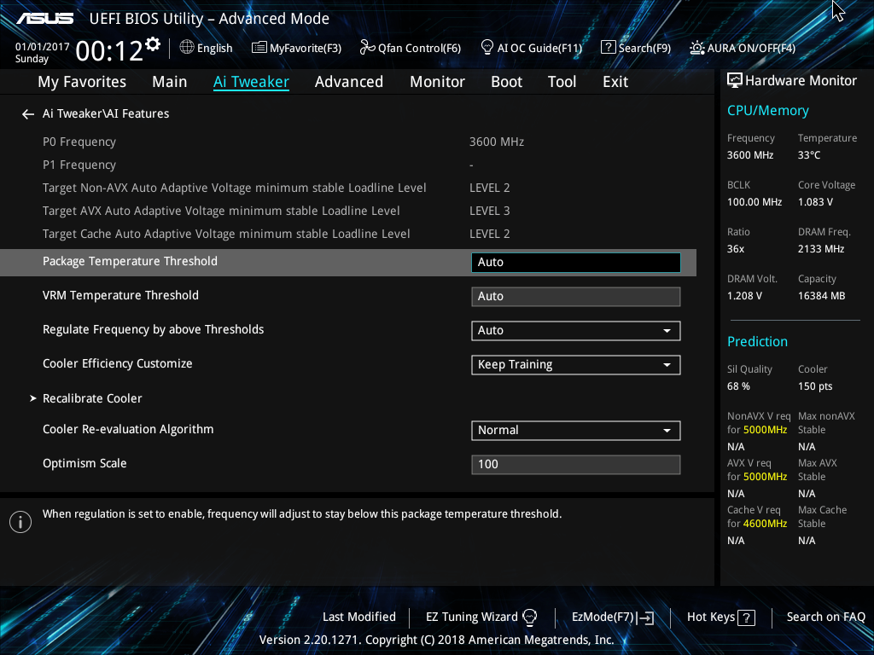Click the Prediction section heading

click(x=758, y=341)
